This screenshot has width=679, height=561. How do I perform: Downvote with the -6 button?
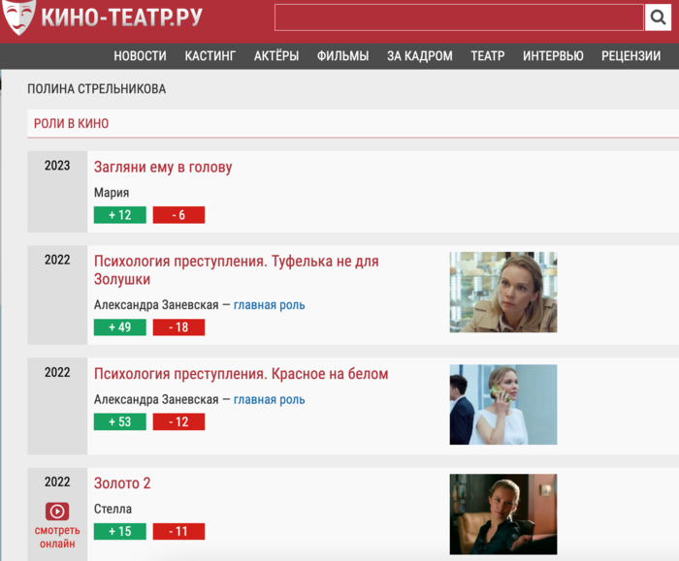coord(178,215)
